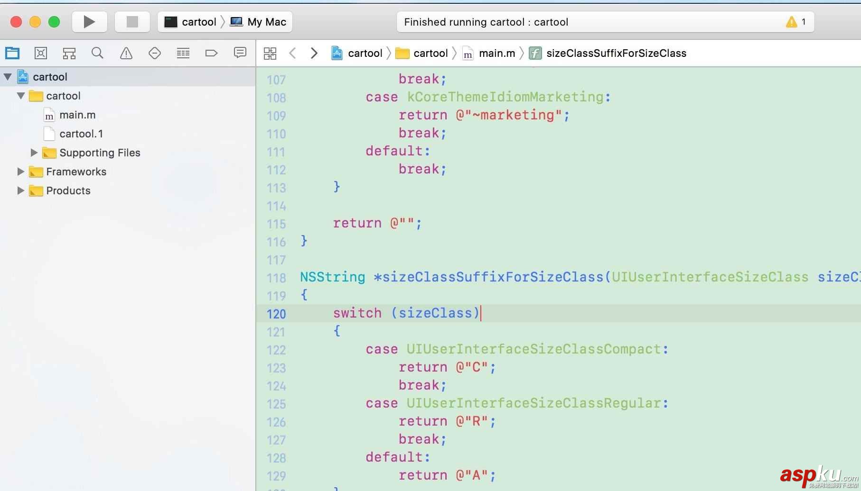Click cartool folder in jump bar
The image size is (861, 491).
pos(422,53)
